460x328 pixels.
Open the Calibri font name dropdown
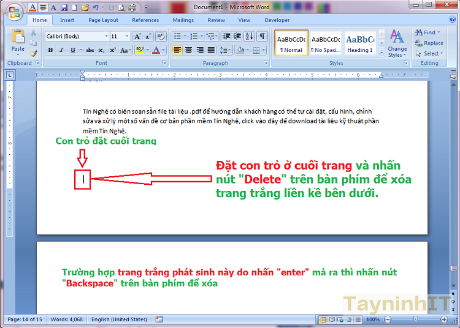click(x=105, y=37)
